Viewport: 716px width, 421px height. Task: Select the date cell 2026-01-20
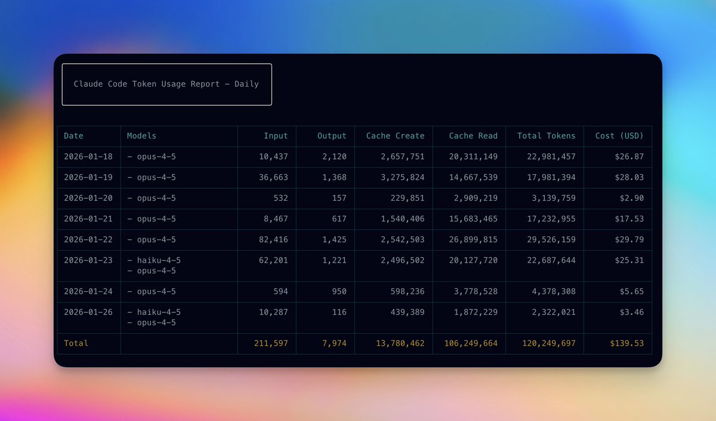click(89, 198)
